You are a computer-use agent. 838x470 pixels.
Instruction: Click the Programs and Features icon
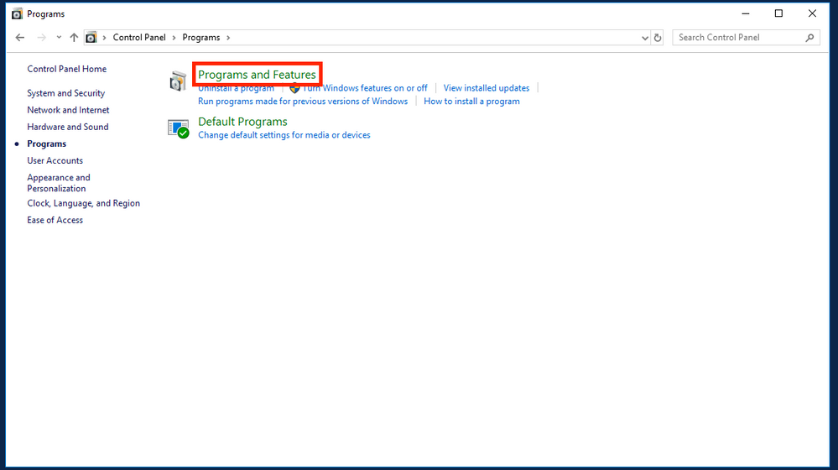point(178,81)
